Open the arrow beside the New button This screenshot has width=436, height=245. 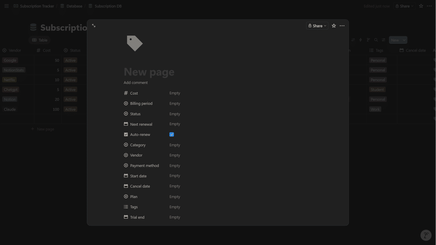[x=404, y=40]
